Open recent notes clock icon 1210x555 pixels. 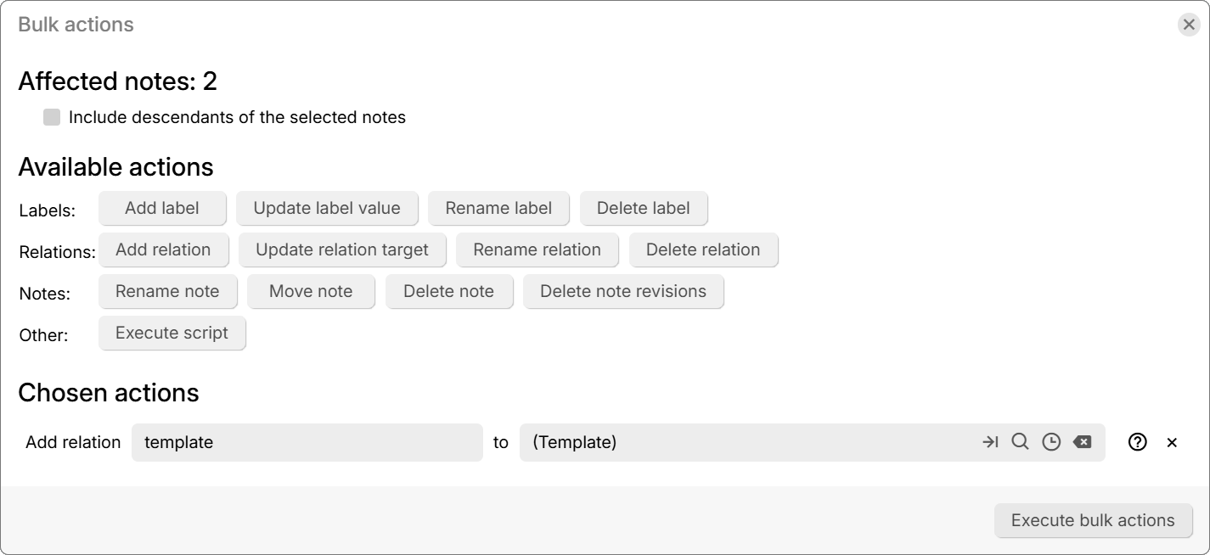pos(1051,442)
